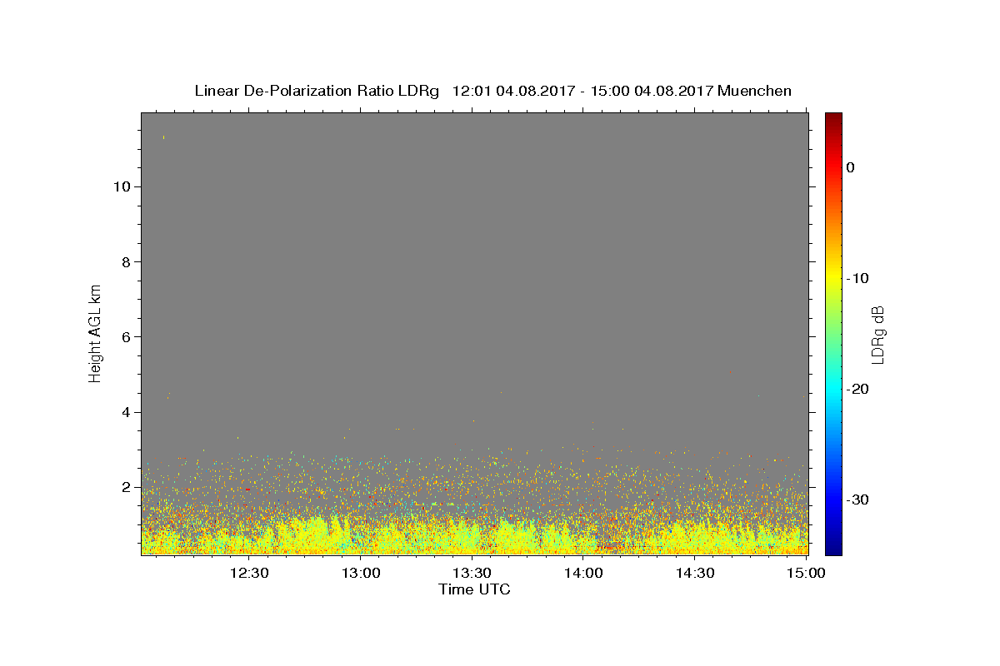Click the plot title Linear De-Polarization Ratio LDRg
This screenshot has height=666, width=1000.
click(317, 91)
